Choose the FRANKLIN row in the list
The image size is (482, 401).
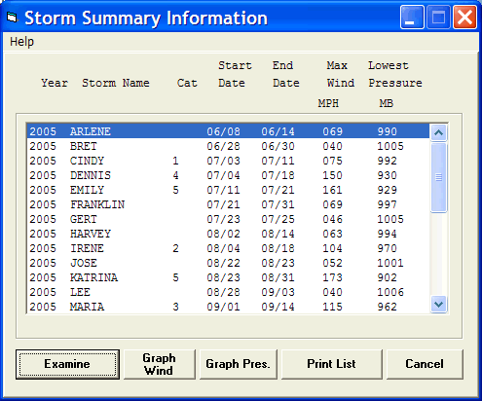[228, 204]
